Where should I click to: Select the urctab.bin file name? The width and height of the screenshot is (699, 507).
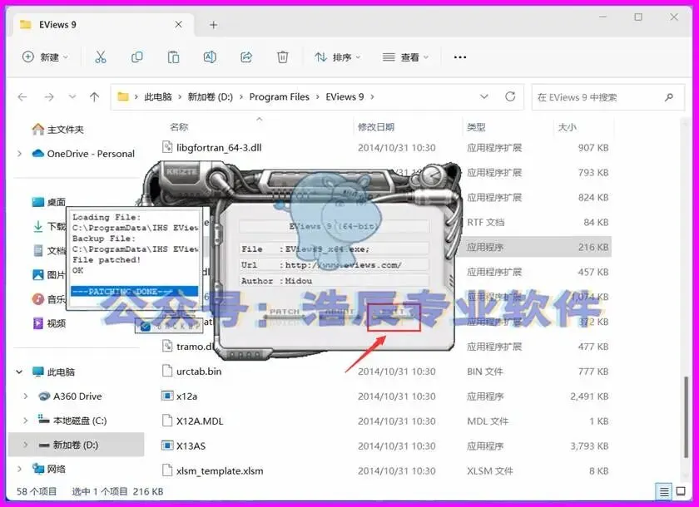pos(199,372)
